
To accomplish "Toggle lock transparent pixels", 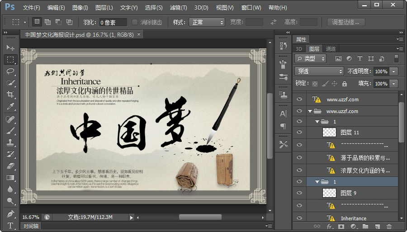I will point(315,84).
